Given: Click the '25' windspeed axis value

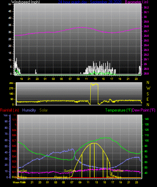Looking at the screenshot, I should (x=10, y=39).
